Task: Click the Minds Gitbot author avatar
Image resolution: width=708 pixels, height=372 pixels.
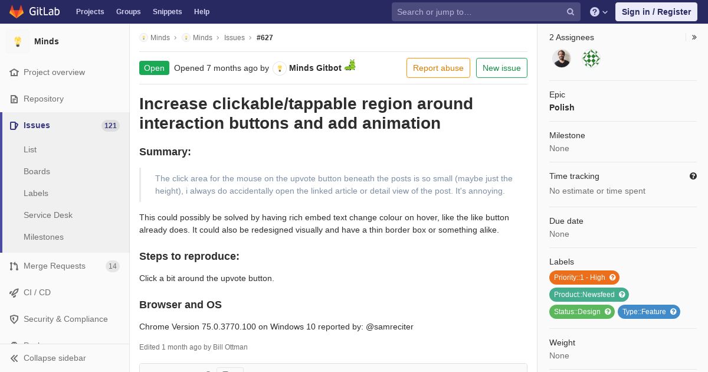Action: 280,68
